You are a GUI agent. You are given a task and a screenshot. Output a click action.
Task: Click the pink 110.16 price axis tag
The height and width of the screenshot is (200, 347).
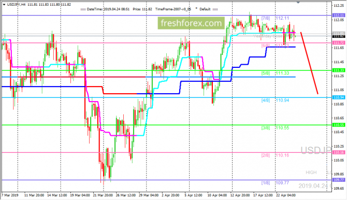(339, 152)
